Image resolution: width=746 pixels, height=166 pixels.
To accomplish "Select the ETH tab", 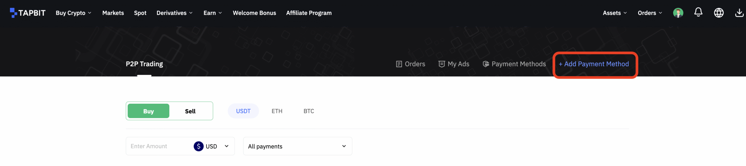I will [277, 111].
